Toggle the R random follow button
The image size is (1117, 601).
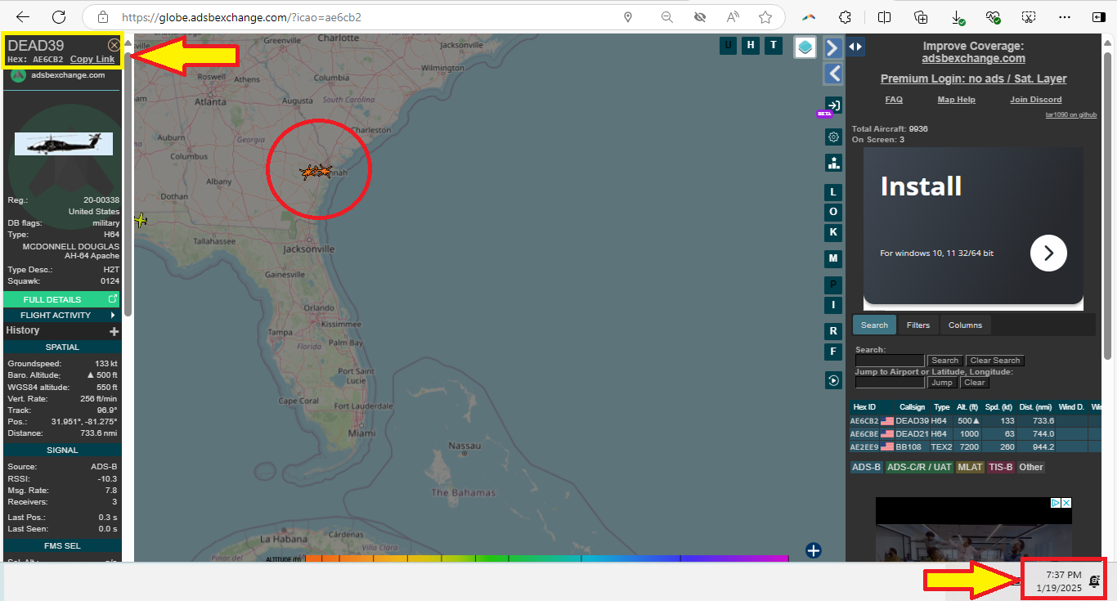point(833,331)
